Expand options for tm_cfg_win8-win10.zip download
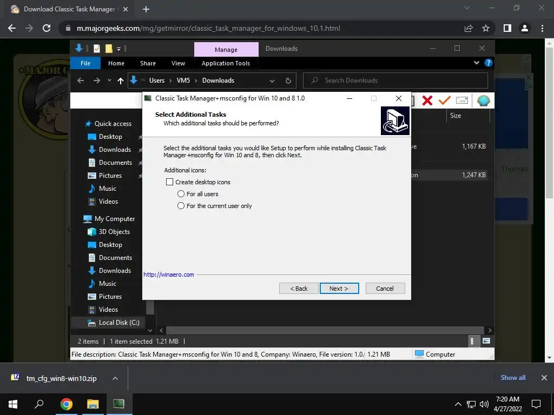554x415 pixels. pos(115,378)
